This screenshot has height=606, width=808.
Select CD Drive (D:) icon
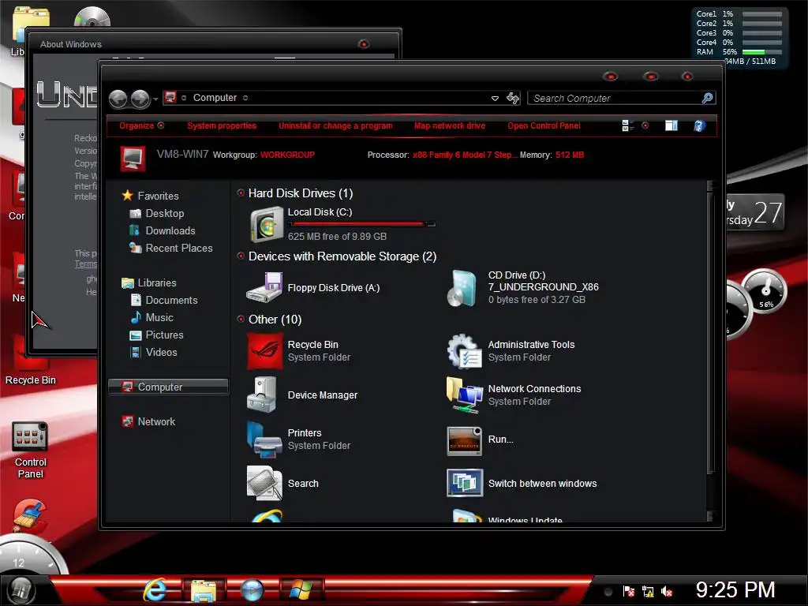462,287
